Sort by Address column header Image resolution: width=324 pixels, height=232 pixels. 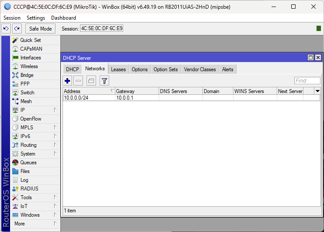(x=89, y=91)
